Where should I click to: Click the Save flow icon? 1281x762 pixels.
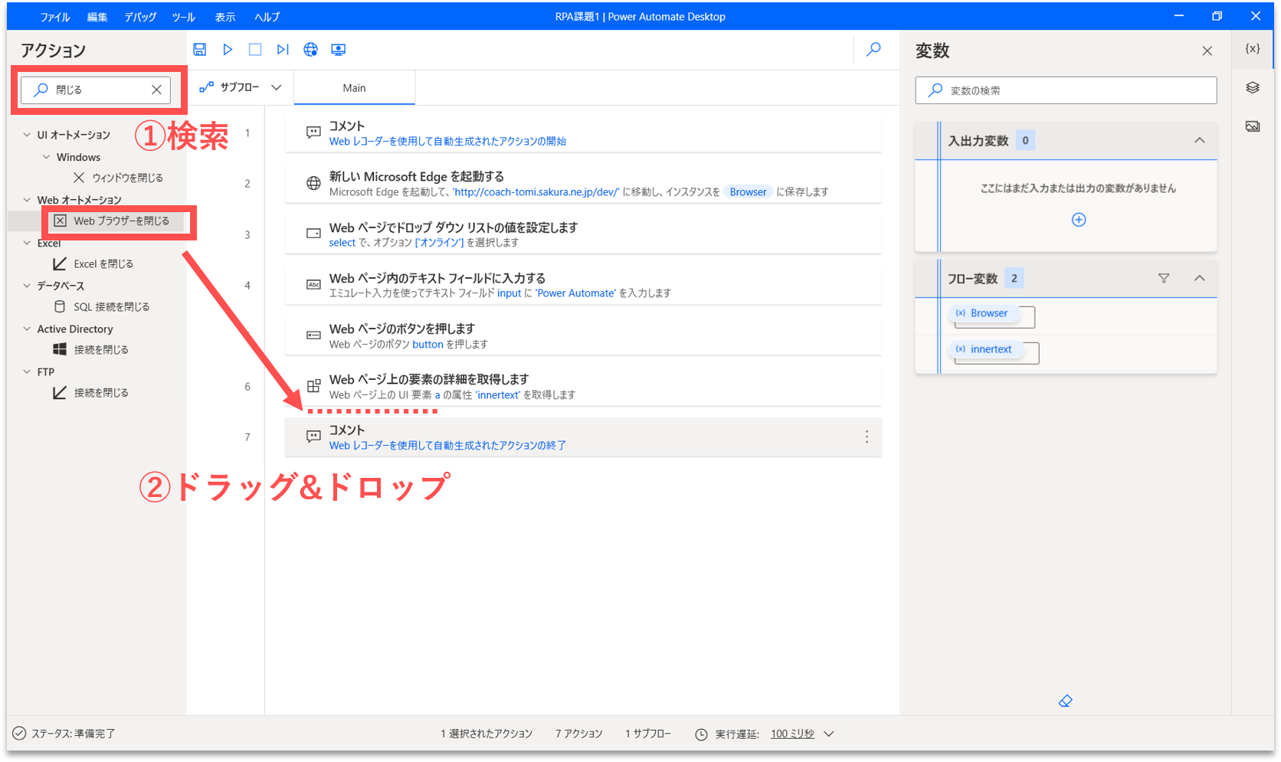[x=199, y=50]
